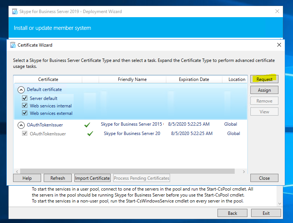Click the Import Certificate button

[92, 178]
